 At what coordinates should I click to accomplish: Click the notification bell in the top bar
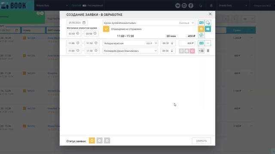click(x=211, y=6)
